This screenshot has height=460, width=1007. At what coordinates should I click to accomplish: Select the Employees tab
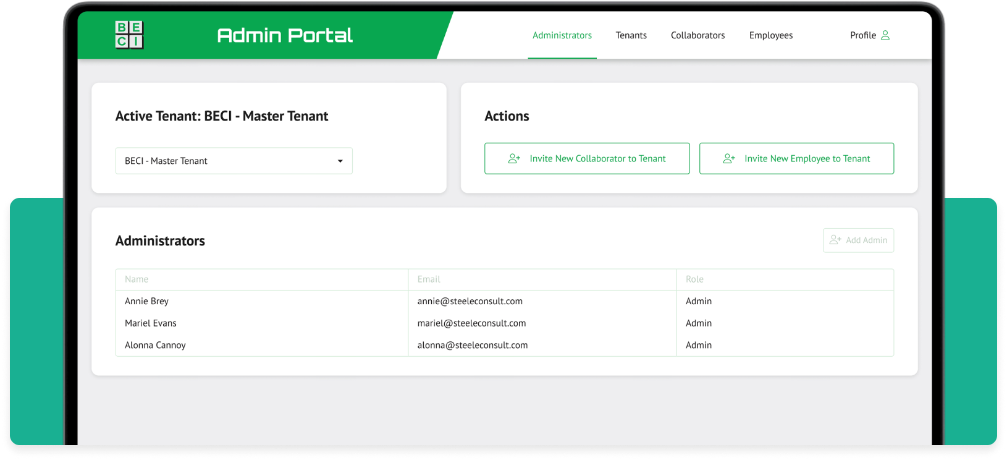point(770,35)
